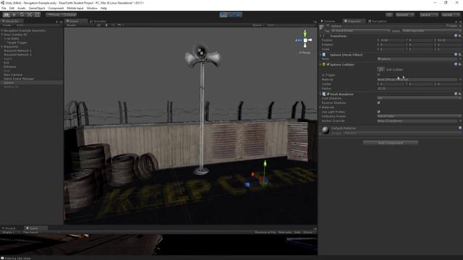The height and width of the screenshot is (260, 463).
Task: Switch to the Animator tab
Action: point(98,21)
